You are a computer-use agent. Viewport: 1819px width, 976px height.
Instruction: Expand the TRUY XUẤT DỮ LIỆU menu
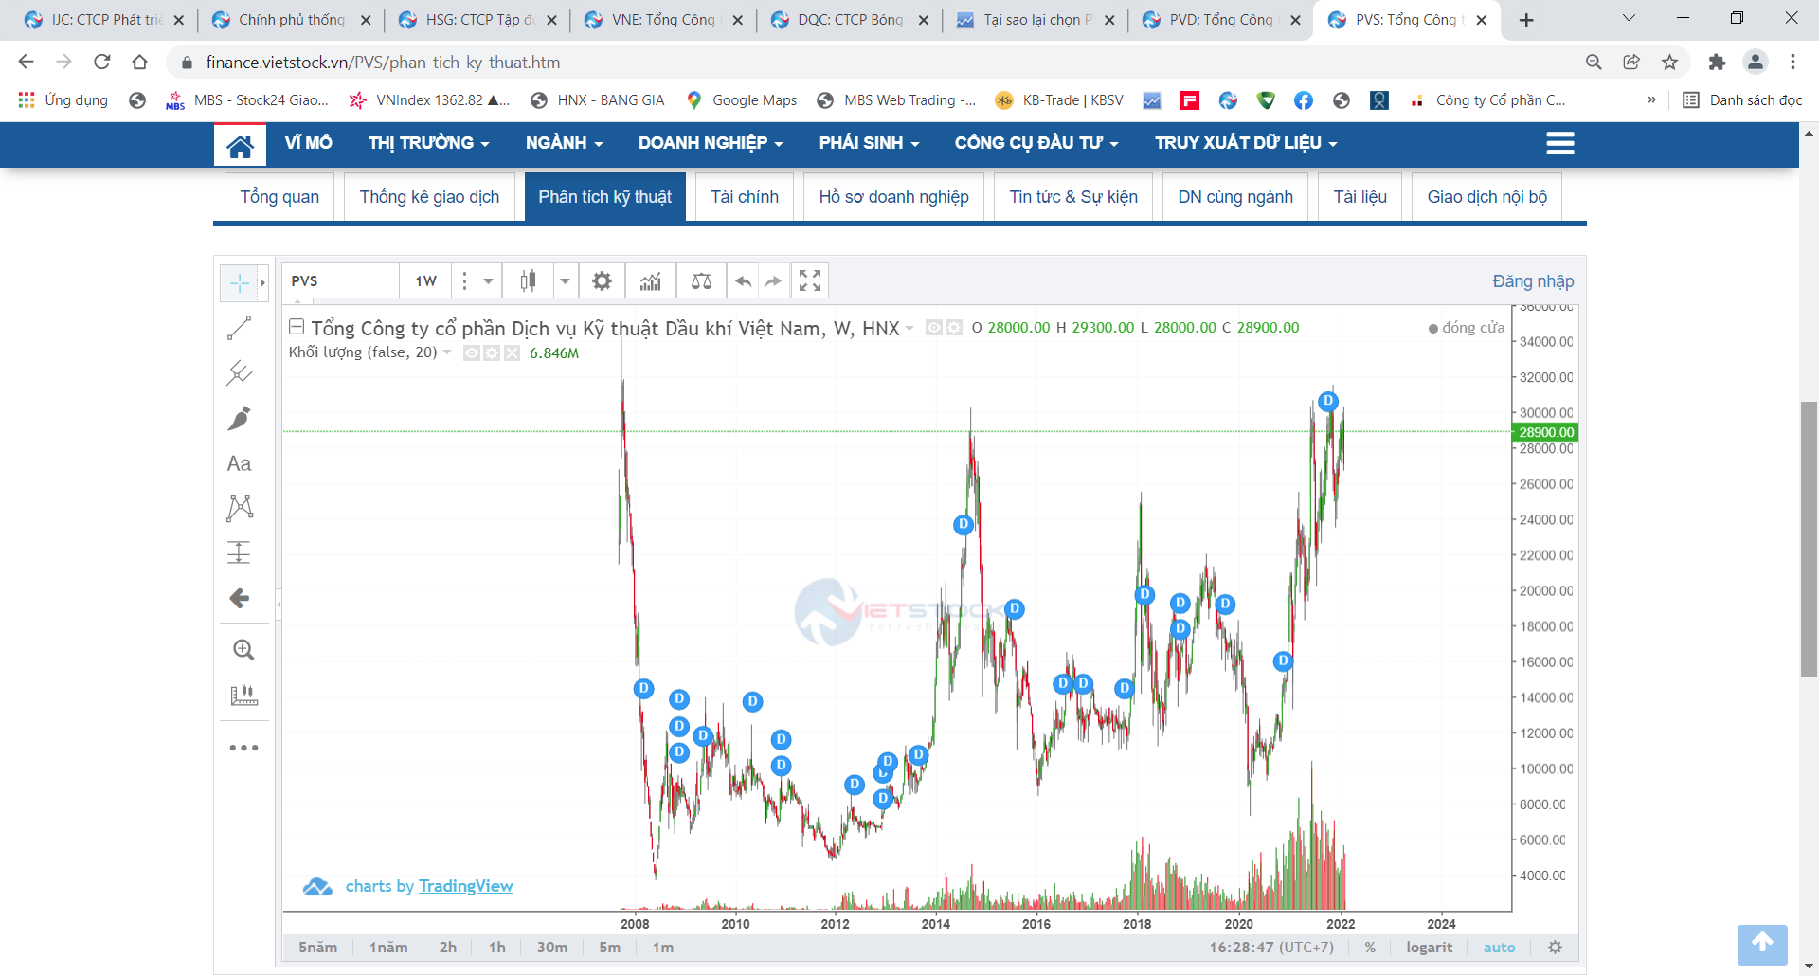coord(1246,143)
